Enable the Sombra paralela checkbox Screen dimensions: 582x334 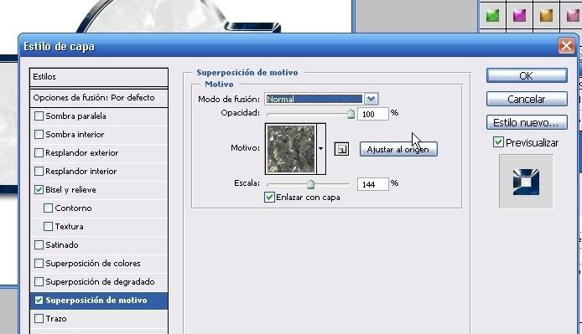click(x=39, y=116)
